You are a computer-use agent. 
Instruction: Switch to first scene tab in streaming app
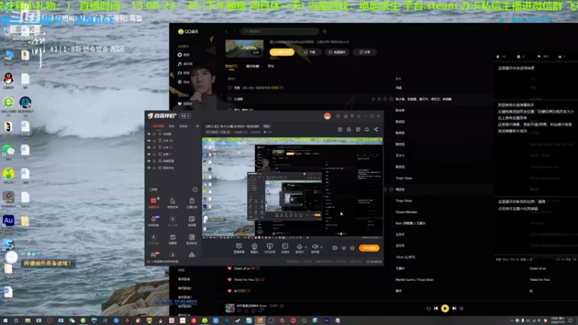[158, 126]
